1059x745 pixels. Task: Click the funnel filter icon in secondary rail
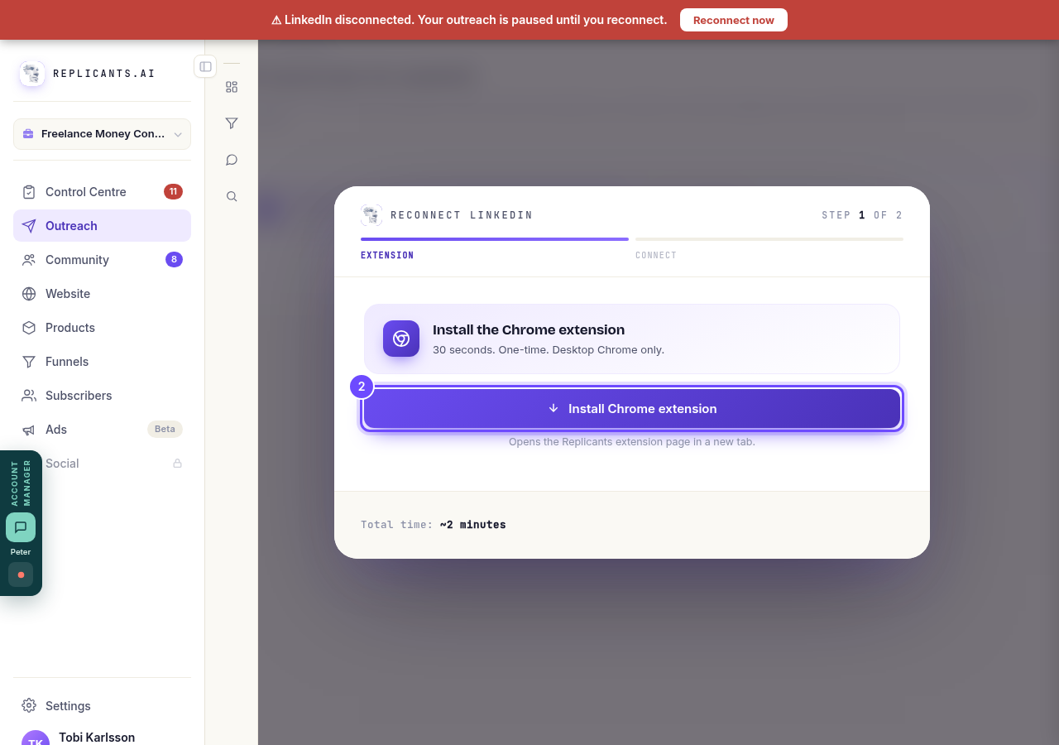(232, 123)
